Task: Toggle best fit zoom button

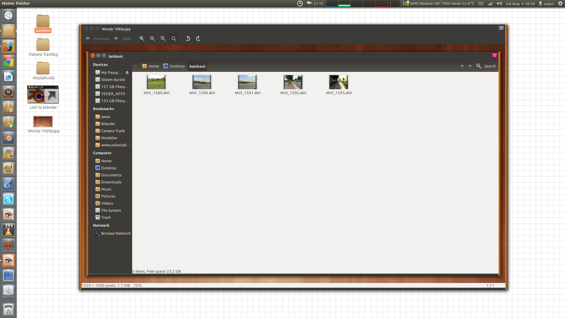Action: tap(174, 39)
